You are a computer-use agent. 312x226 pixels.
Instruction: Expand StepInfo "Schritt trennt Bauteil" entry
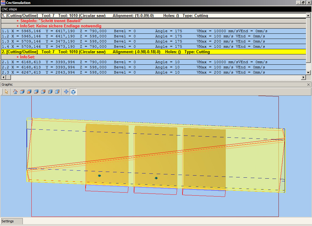click(18, 21)
